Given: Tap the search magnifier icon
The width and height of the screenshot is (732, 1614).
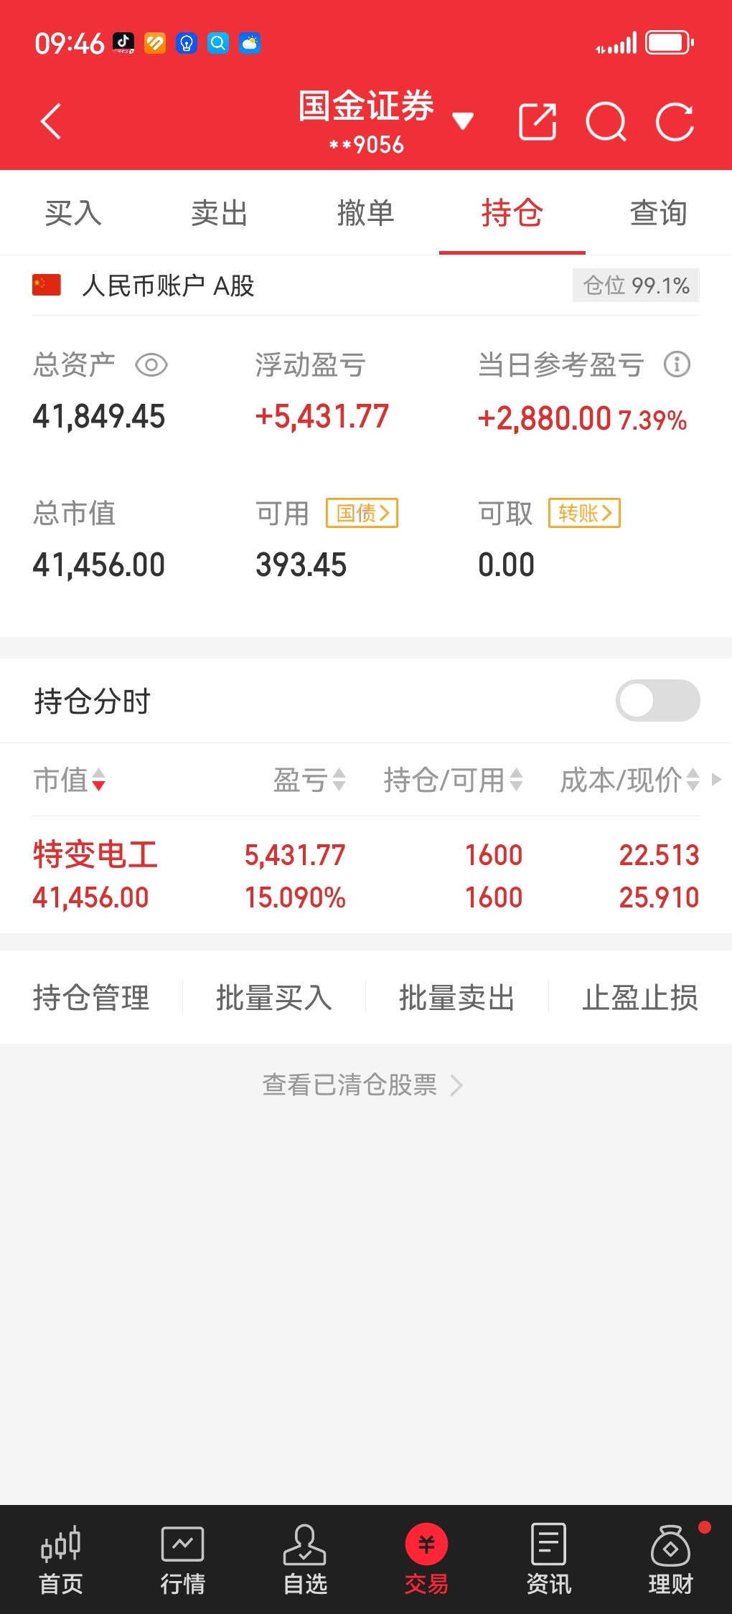Looking at the screenshot, I should click(x=606, y=122).
